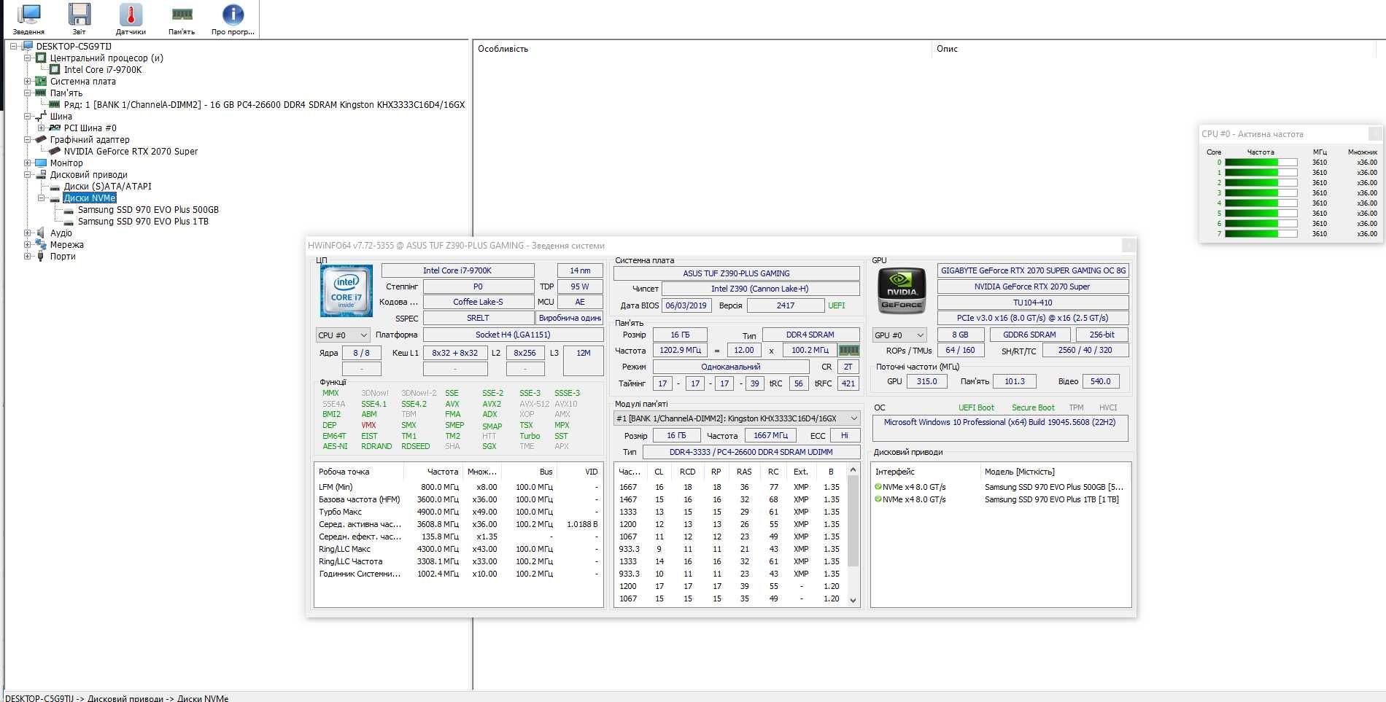The image size is (1386, 702).
Task: Collapse the Центральний процесор branch
Action: tap(27, 58)
